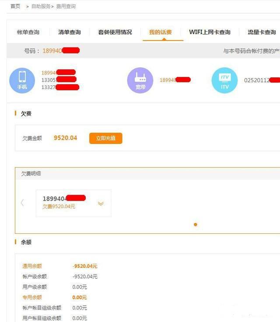Image resolution: width=280 pixels, height=322 pixels.
Task: Click the 余额 section heading
Action: click(26, 242)
